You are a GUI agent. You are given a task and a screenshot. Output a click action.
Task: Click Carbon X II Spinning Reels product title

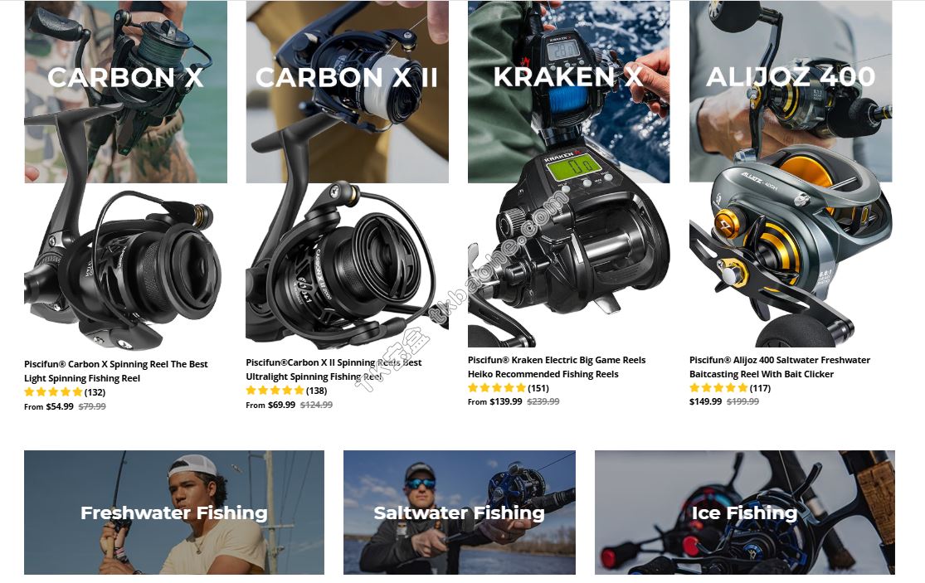point(333,370)
